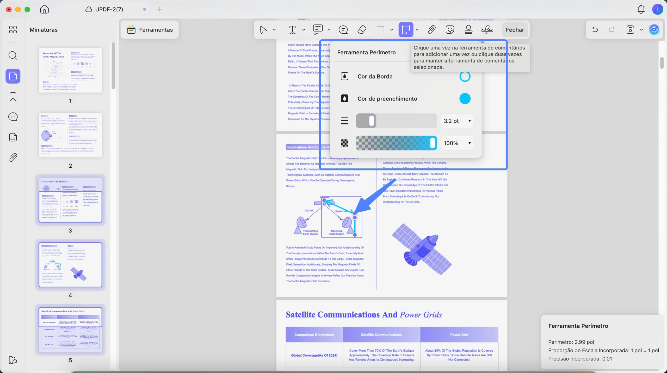Open the notifications bell
The width and height of the screenshot is (667, 373).
pos(641,9)
